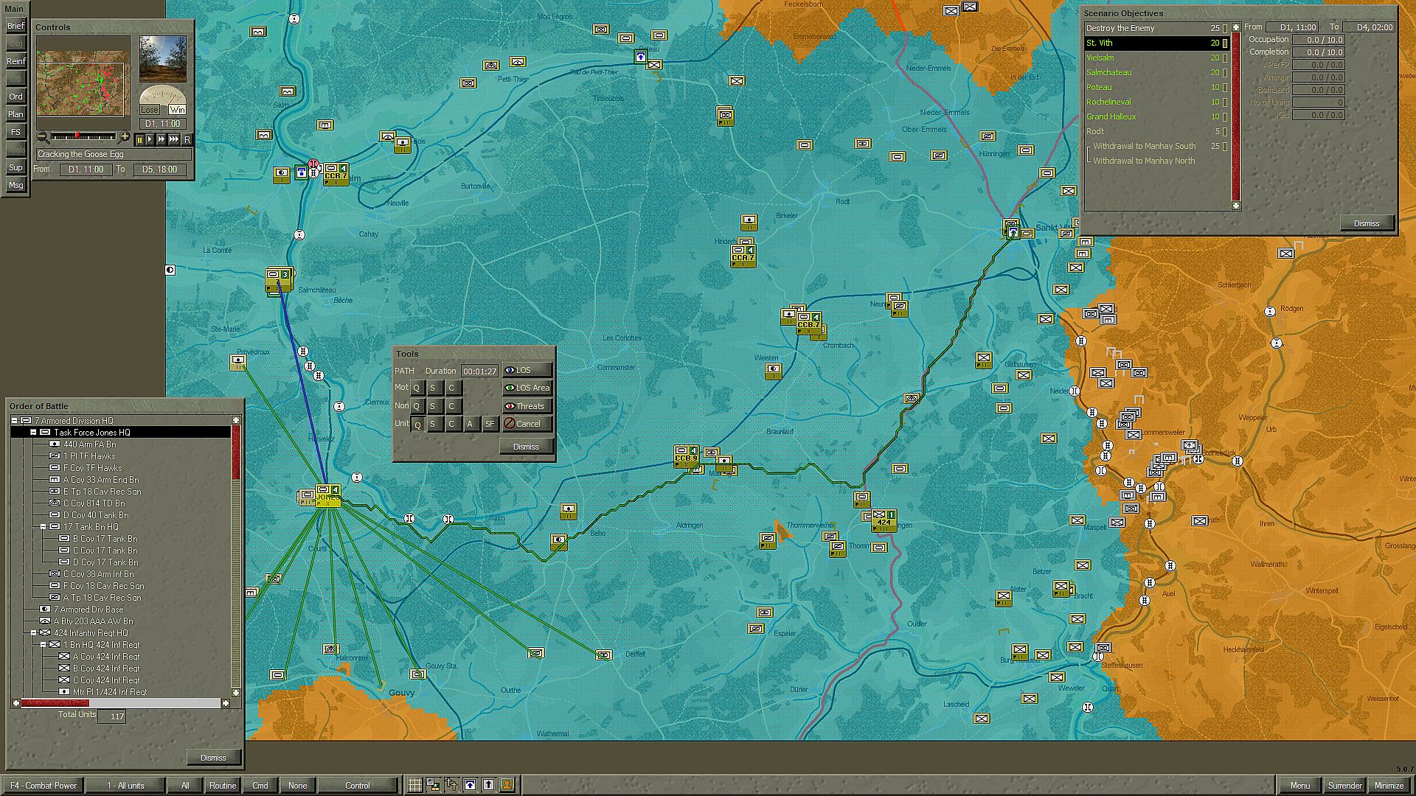
Task: Activate the LOS Area eye tool
Action: click(x=527, y=388)
